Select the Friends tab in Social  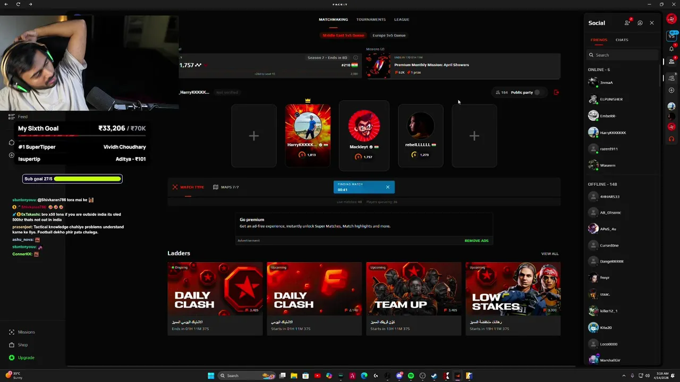click(x=599, y=40)
